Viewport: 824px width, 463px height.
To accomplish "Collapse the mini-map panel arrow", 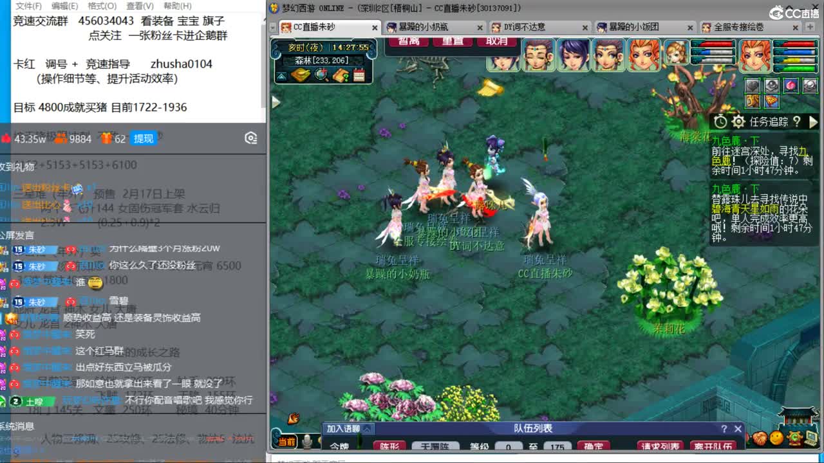I will tap(282, 76).
